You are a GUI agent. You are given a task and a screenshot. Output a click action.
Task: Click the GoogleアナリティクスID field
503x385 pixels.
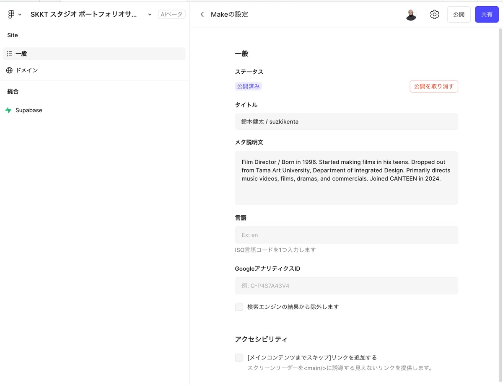point(346,286)
